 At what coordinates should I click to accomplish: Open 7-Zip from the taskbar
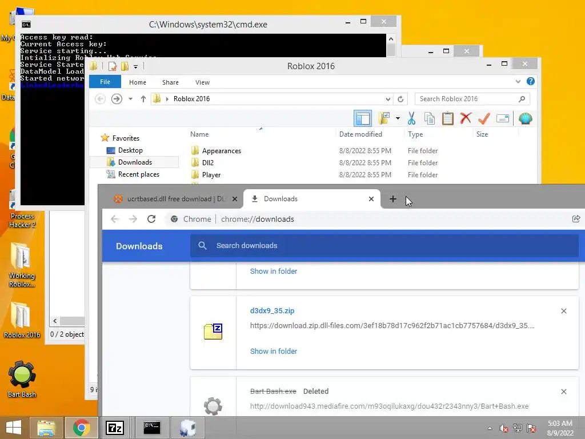coord(114,428)
